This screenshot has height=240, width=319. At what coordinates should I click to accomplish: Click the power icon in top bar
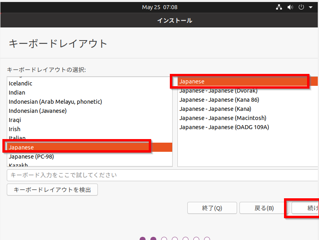(x=301, y=7)
